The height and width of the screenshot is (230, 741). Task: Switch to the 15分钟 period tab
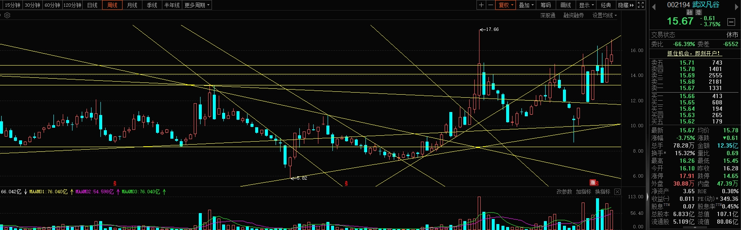tap(12, 5)
